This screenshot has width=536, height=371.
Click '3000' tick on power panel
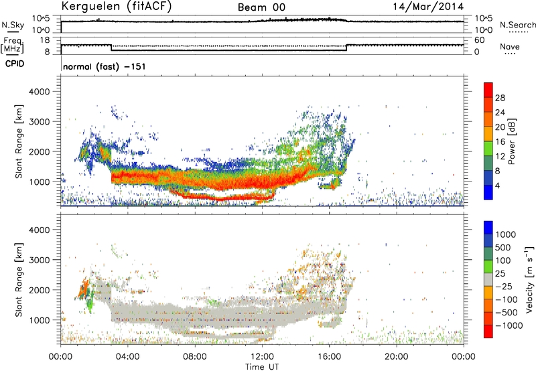click(x=39, y=122)
